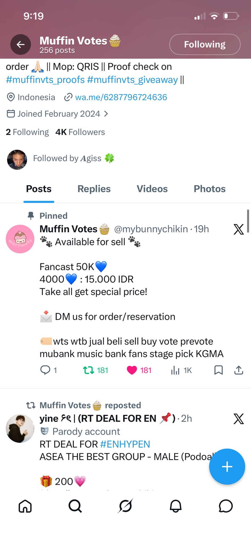Toggle the Following button

(205, 44)
